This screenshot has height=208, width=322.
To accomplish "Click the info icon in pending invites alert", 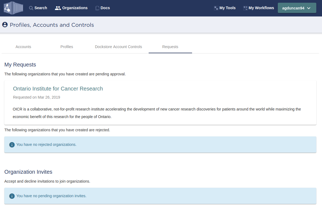I will [12, 196].
